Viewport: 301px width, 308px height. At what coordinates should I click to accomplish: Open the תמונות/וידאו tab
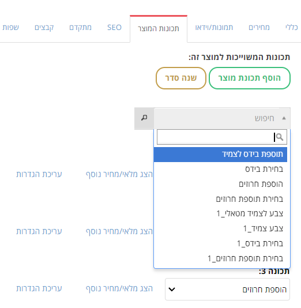[x=214, y=28]
